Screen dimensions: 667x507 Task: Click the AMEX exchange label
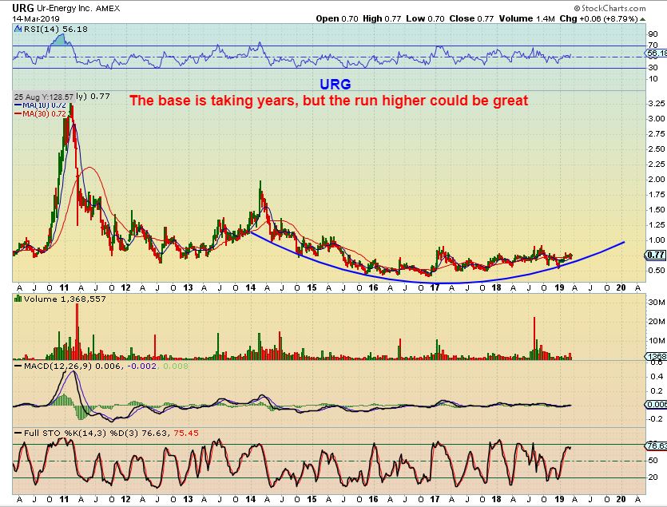[108, 9]
